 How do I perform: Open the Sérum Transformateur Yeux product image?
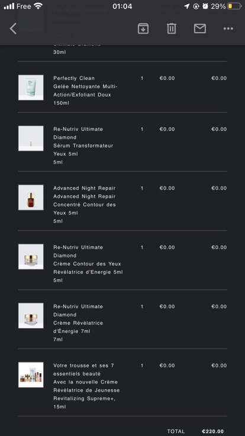31,139
